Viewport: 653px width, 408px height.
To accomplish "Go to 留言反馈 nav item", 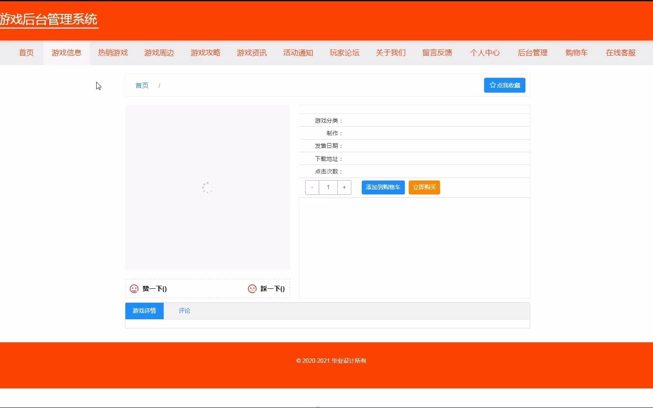I will tap(437, 53).
